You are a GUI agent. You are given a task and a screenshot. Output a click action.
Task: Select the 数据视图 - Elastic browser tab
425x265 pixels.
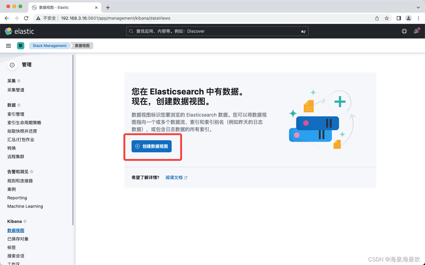[x=65, y=8]
